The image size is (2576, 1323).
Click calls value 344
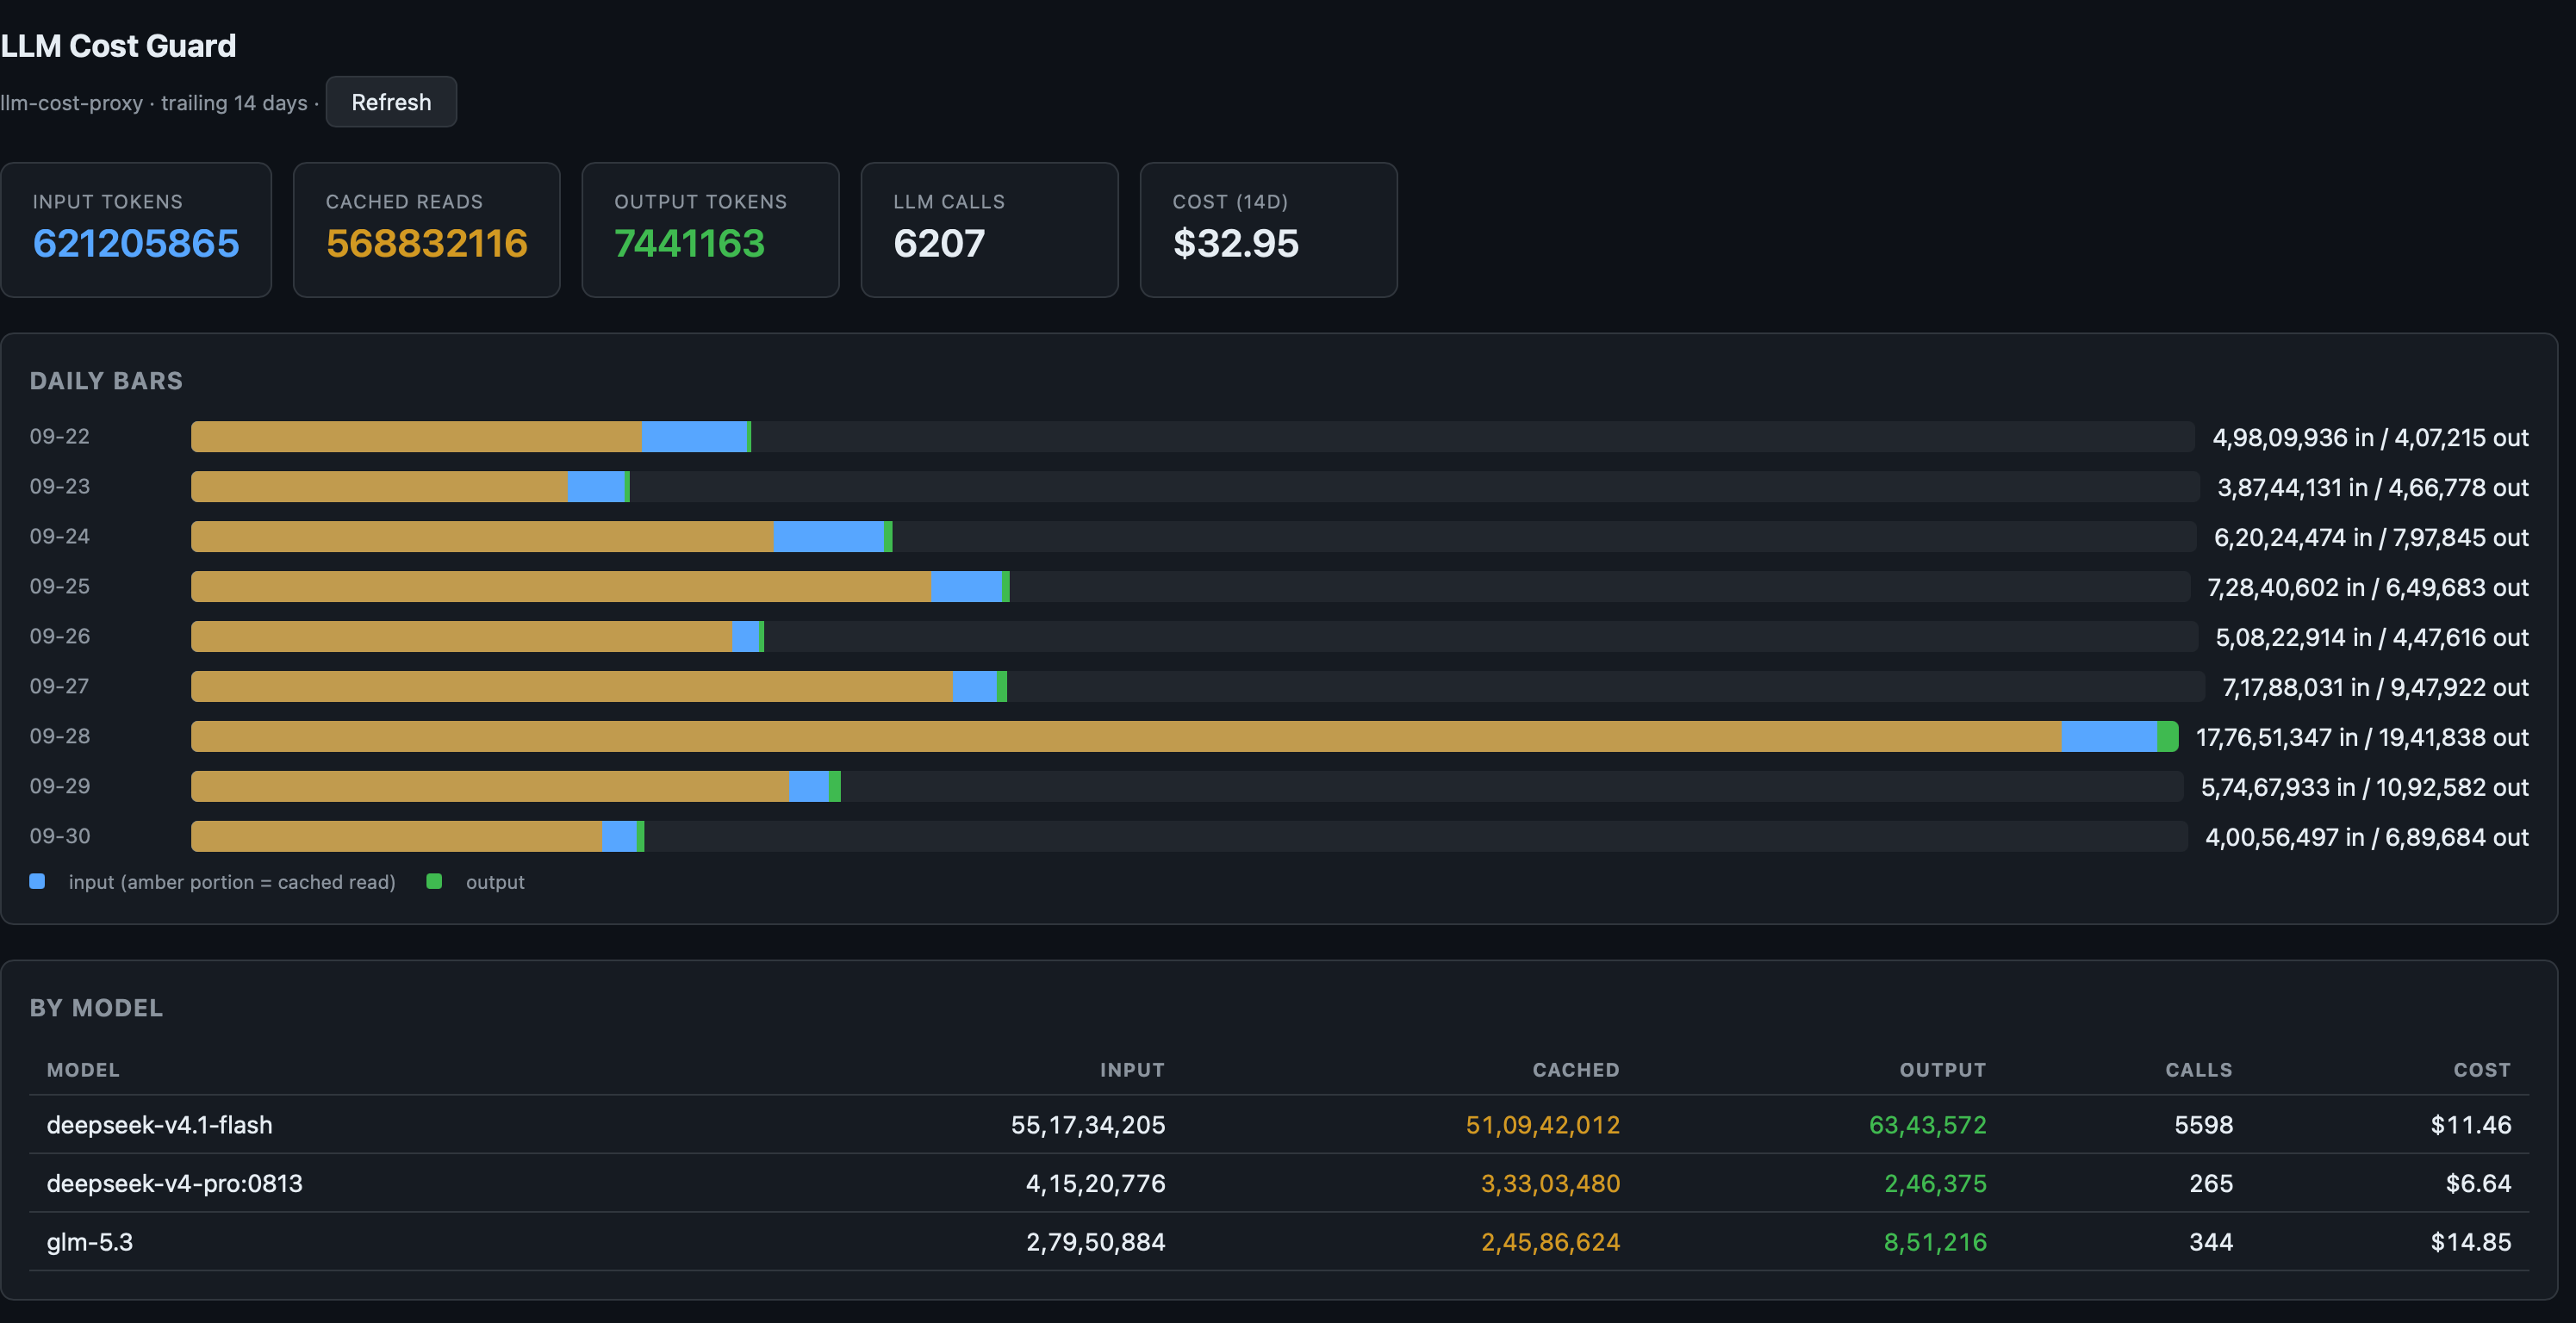click(2211, 1242)
